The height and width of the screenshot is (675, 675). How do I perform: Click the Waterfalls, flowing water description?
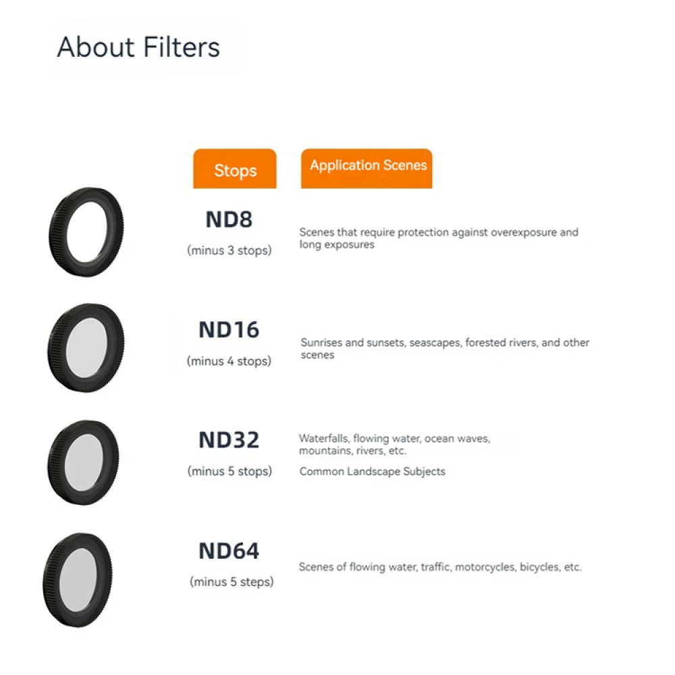(x=395, y=444)
